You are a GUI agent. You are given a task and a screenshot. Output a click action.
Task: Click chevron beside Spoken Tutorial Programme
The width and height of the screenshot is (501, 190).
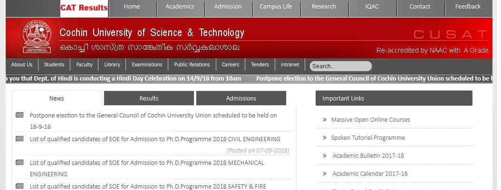(x=325, y=138)
